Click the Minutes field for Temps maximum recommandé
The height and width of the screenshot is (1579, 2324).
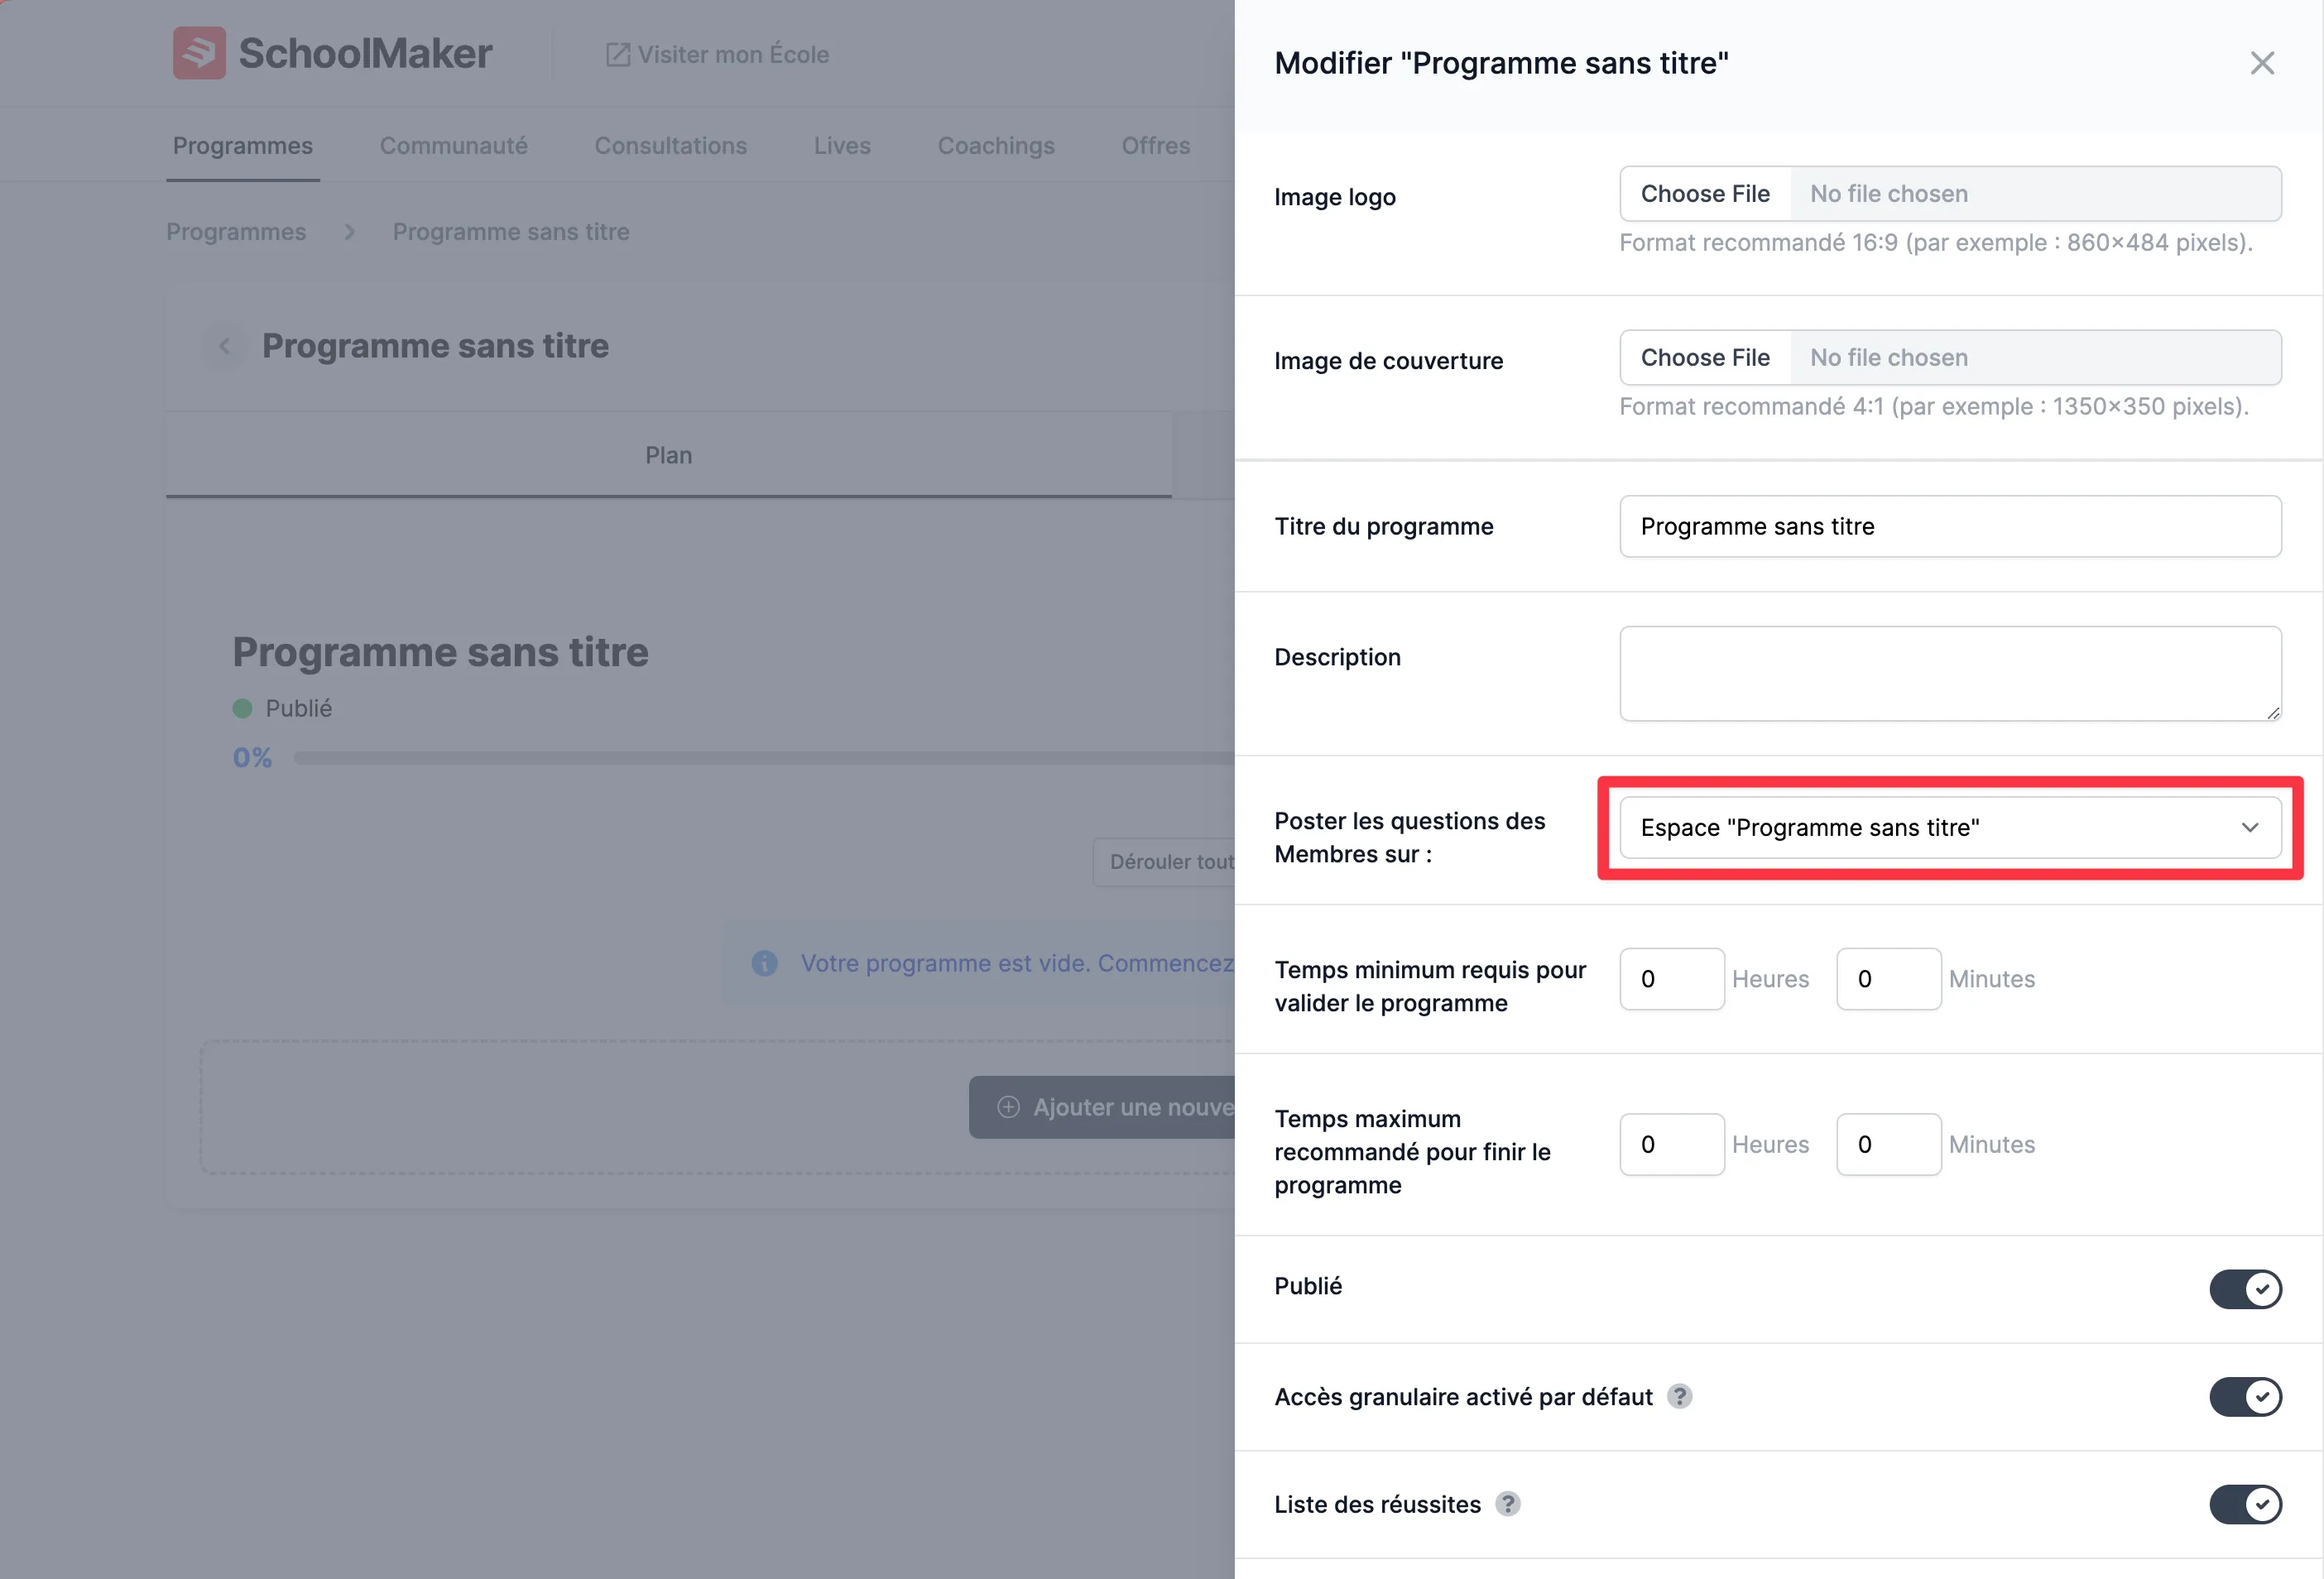coord(1889,1145)
